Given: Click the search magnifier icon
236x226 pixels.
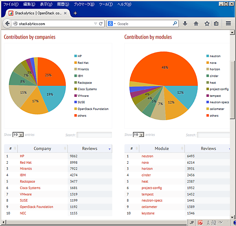Looking at the screenshot, I should (x=175, y=23).
